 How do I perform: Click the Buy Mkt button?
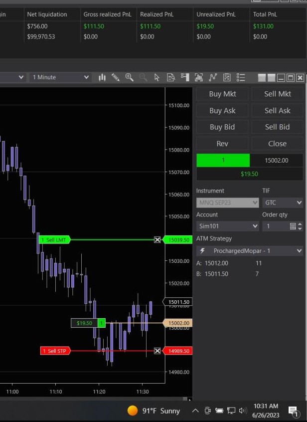coord(222,94)
